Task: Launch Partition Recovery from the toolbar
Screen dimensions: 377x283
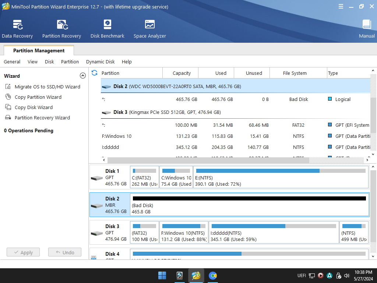Action: tap(62, 29)
